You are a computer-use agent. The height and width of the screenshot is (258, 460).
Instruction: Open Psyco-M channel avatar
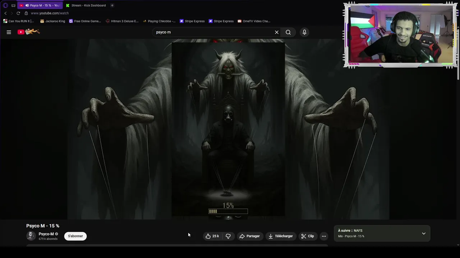point(31,236)
